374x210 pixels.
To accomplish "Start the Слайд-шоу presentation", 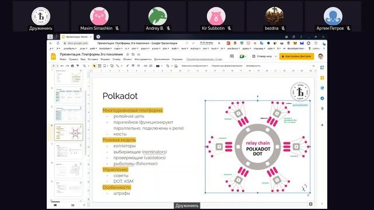I will (x=262, y=57).
